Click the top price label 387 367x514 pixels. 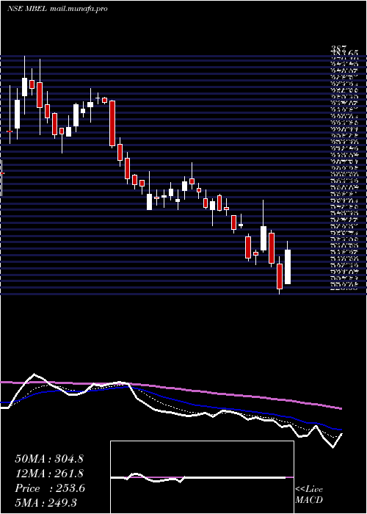click(x=338, y=48)
